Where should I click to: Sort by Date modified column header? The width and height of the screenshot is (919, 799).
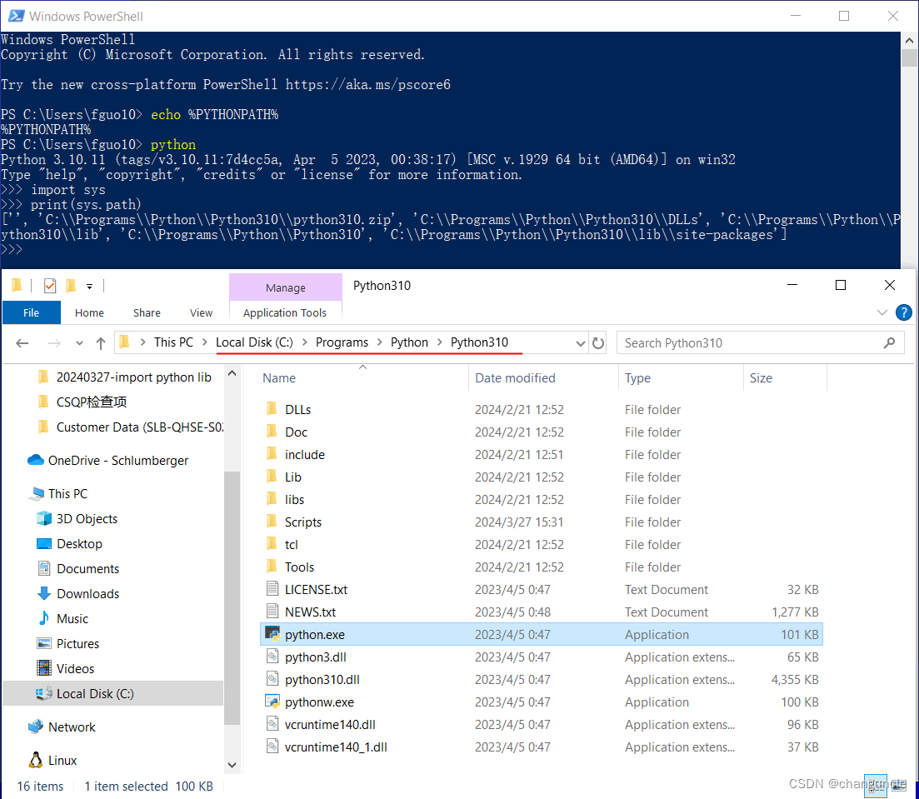click(x=543, y=378)
